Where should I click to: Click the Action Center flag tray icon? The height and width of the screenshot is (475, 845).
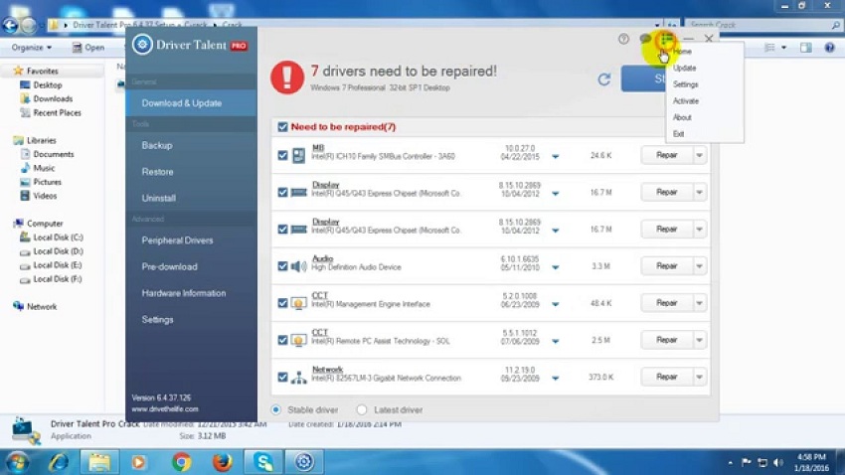pyautogui.click(x=747, y=463)
